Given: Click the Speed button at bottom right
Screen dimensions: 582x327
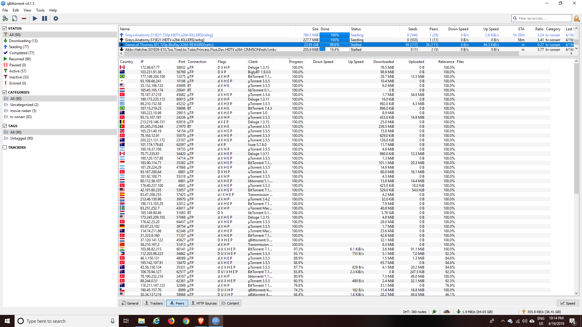Looking at the screenshot, I should 567,303.
